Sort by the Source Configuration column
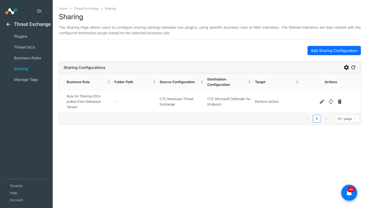Image resolution: width=367 pixels, height=208 pixels. pos(202,82)
